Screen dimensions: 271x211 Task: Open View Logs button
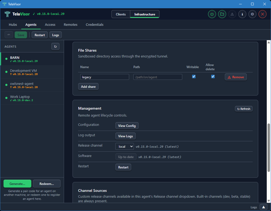pos(125,136)
